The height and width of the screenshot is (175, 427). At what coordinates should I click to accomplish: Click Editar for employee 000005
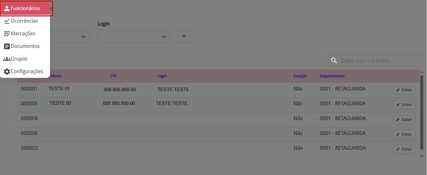point(404,105)
